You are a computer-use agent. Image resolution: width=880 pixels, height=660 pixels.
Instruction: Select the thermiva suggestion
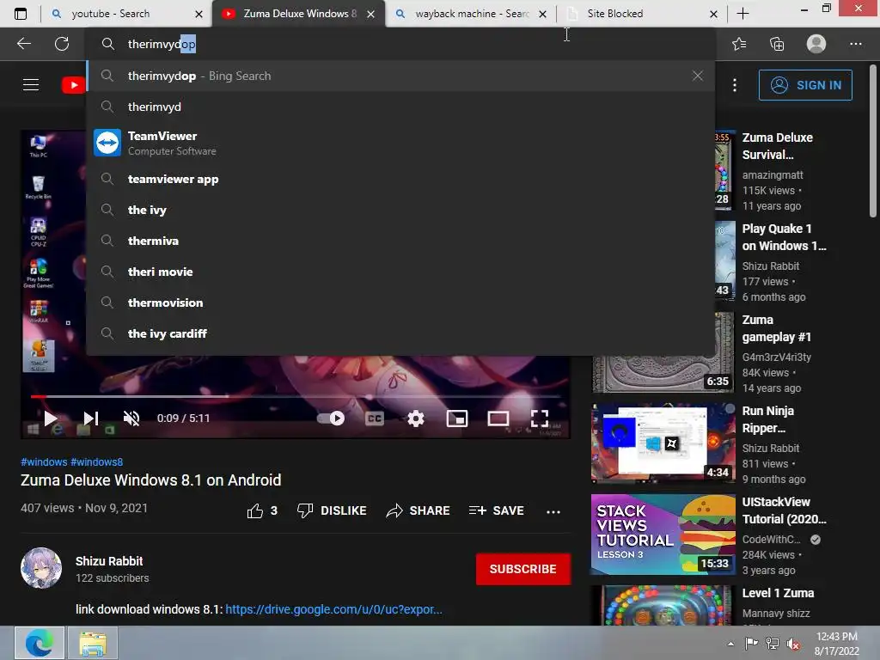[401, 241]
